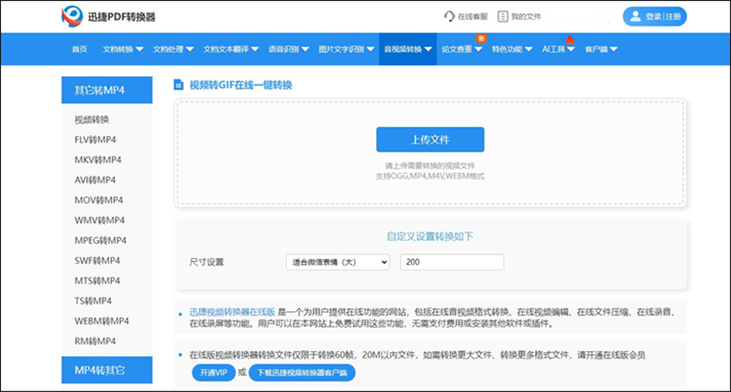Click the user avatar icon in 登录 button
Image resolution: width=731 pixels, height=392 pixels.
[x=635, y=16]
